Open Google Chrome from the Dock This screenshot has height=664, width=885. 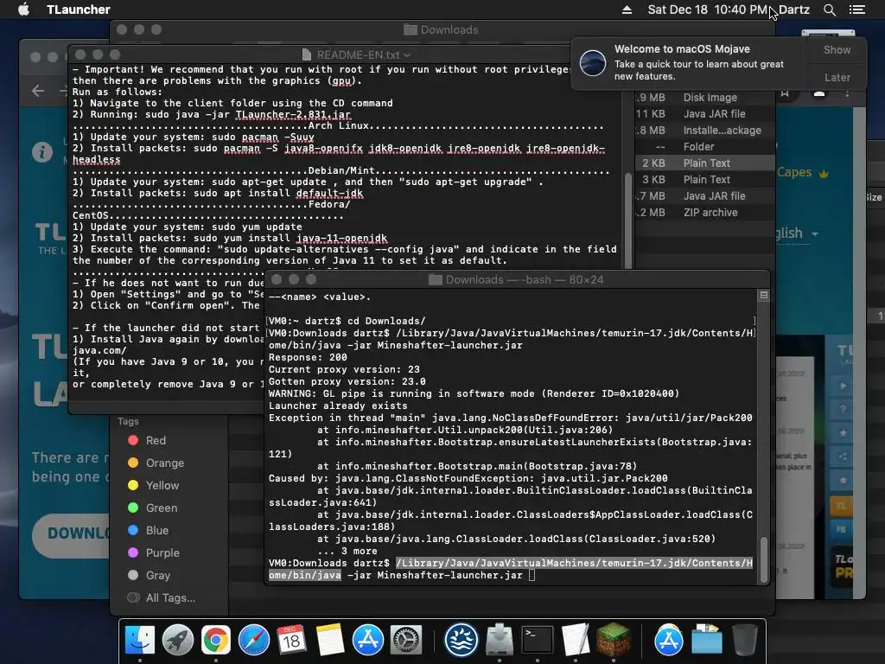point(215,641)
